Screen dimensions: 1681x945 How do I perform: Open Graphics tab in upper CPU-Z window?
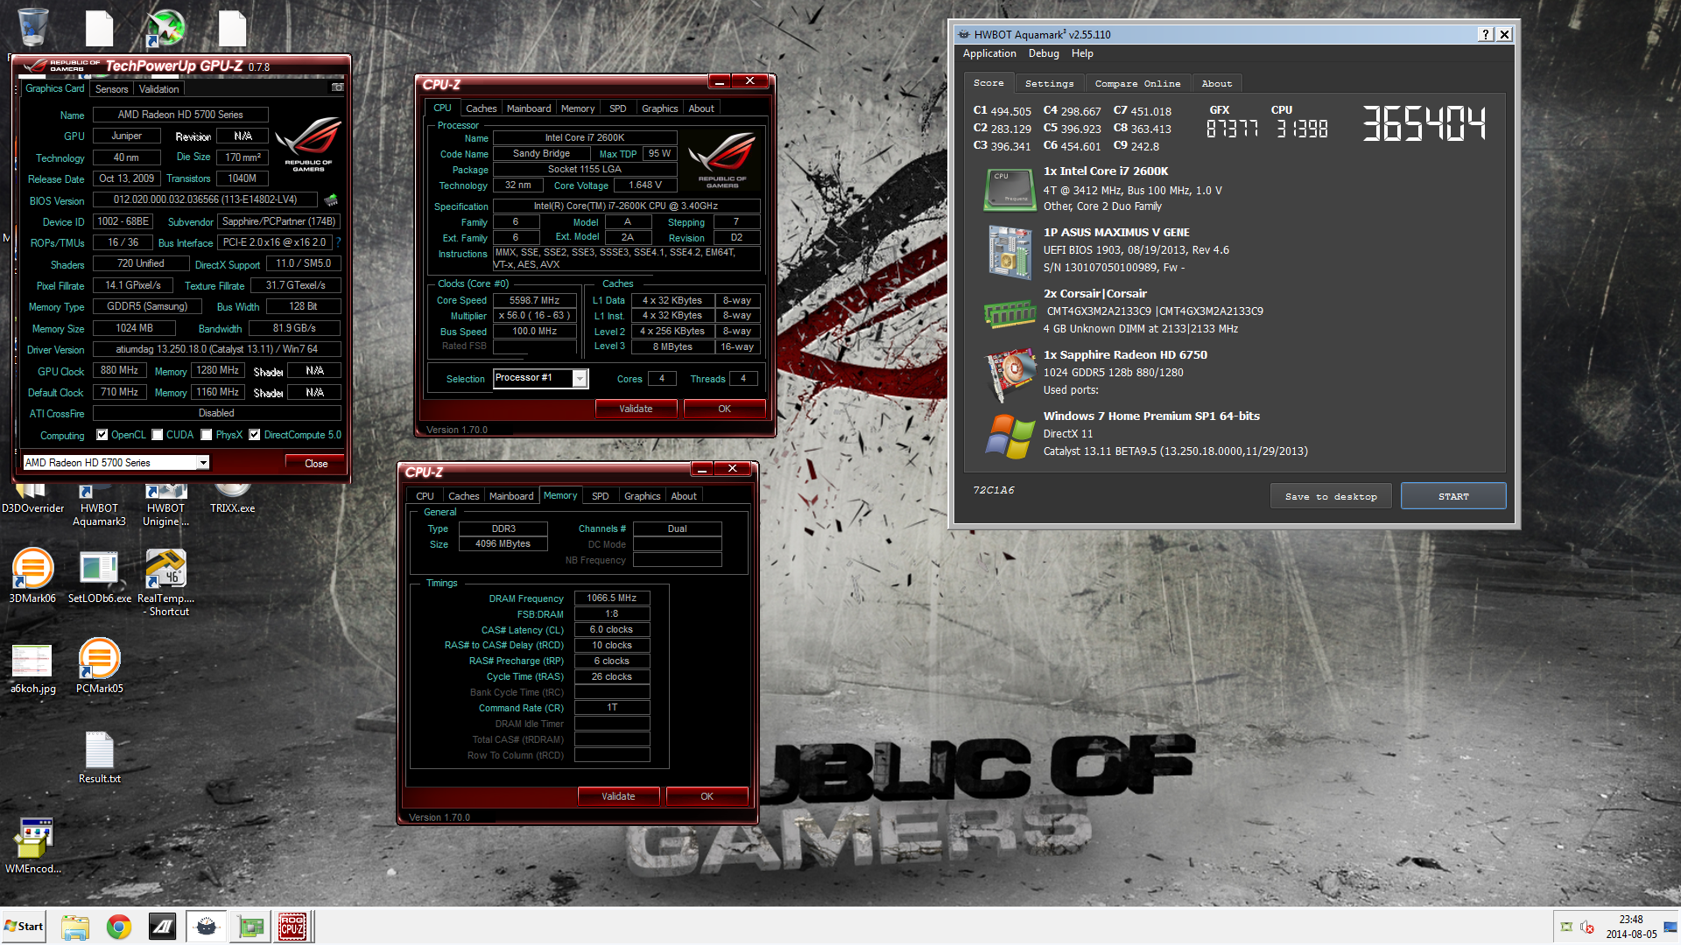pos(659,108)
